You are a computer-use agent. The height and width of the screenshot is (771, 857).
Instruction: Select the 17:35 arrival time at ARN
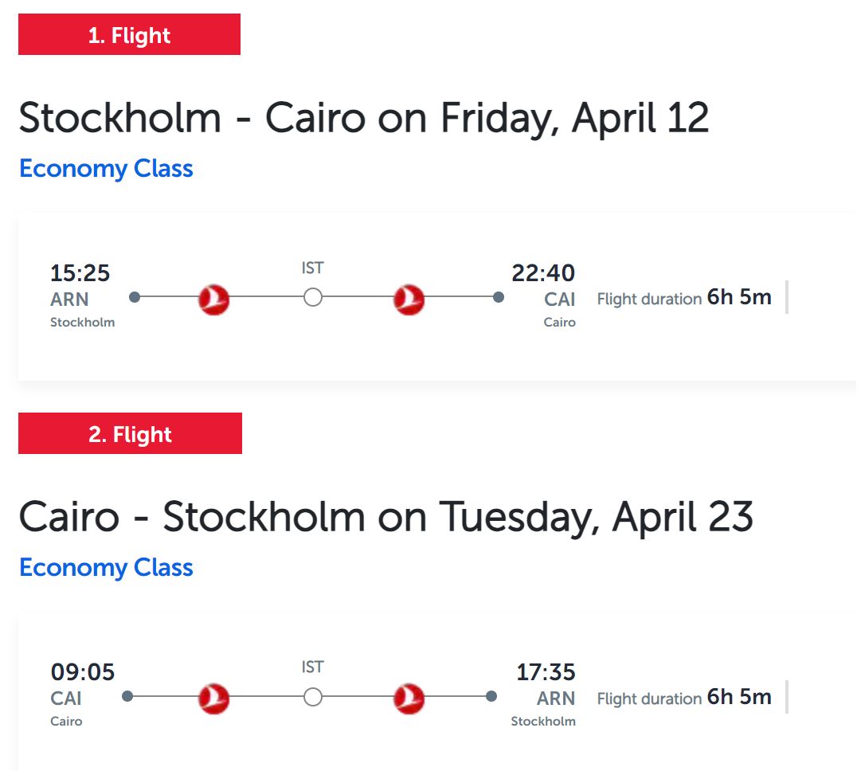pos(546,671)
